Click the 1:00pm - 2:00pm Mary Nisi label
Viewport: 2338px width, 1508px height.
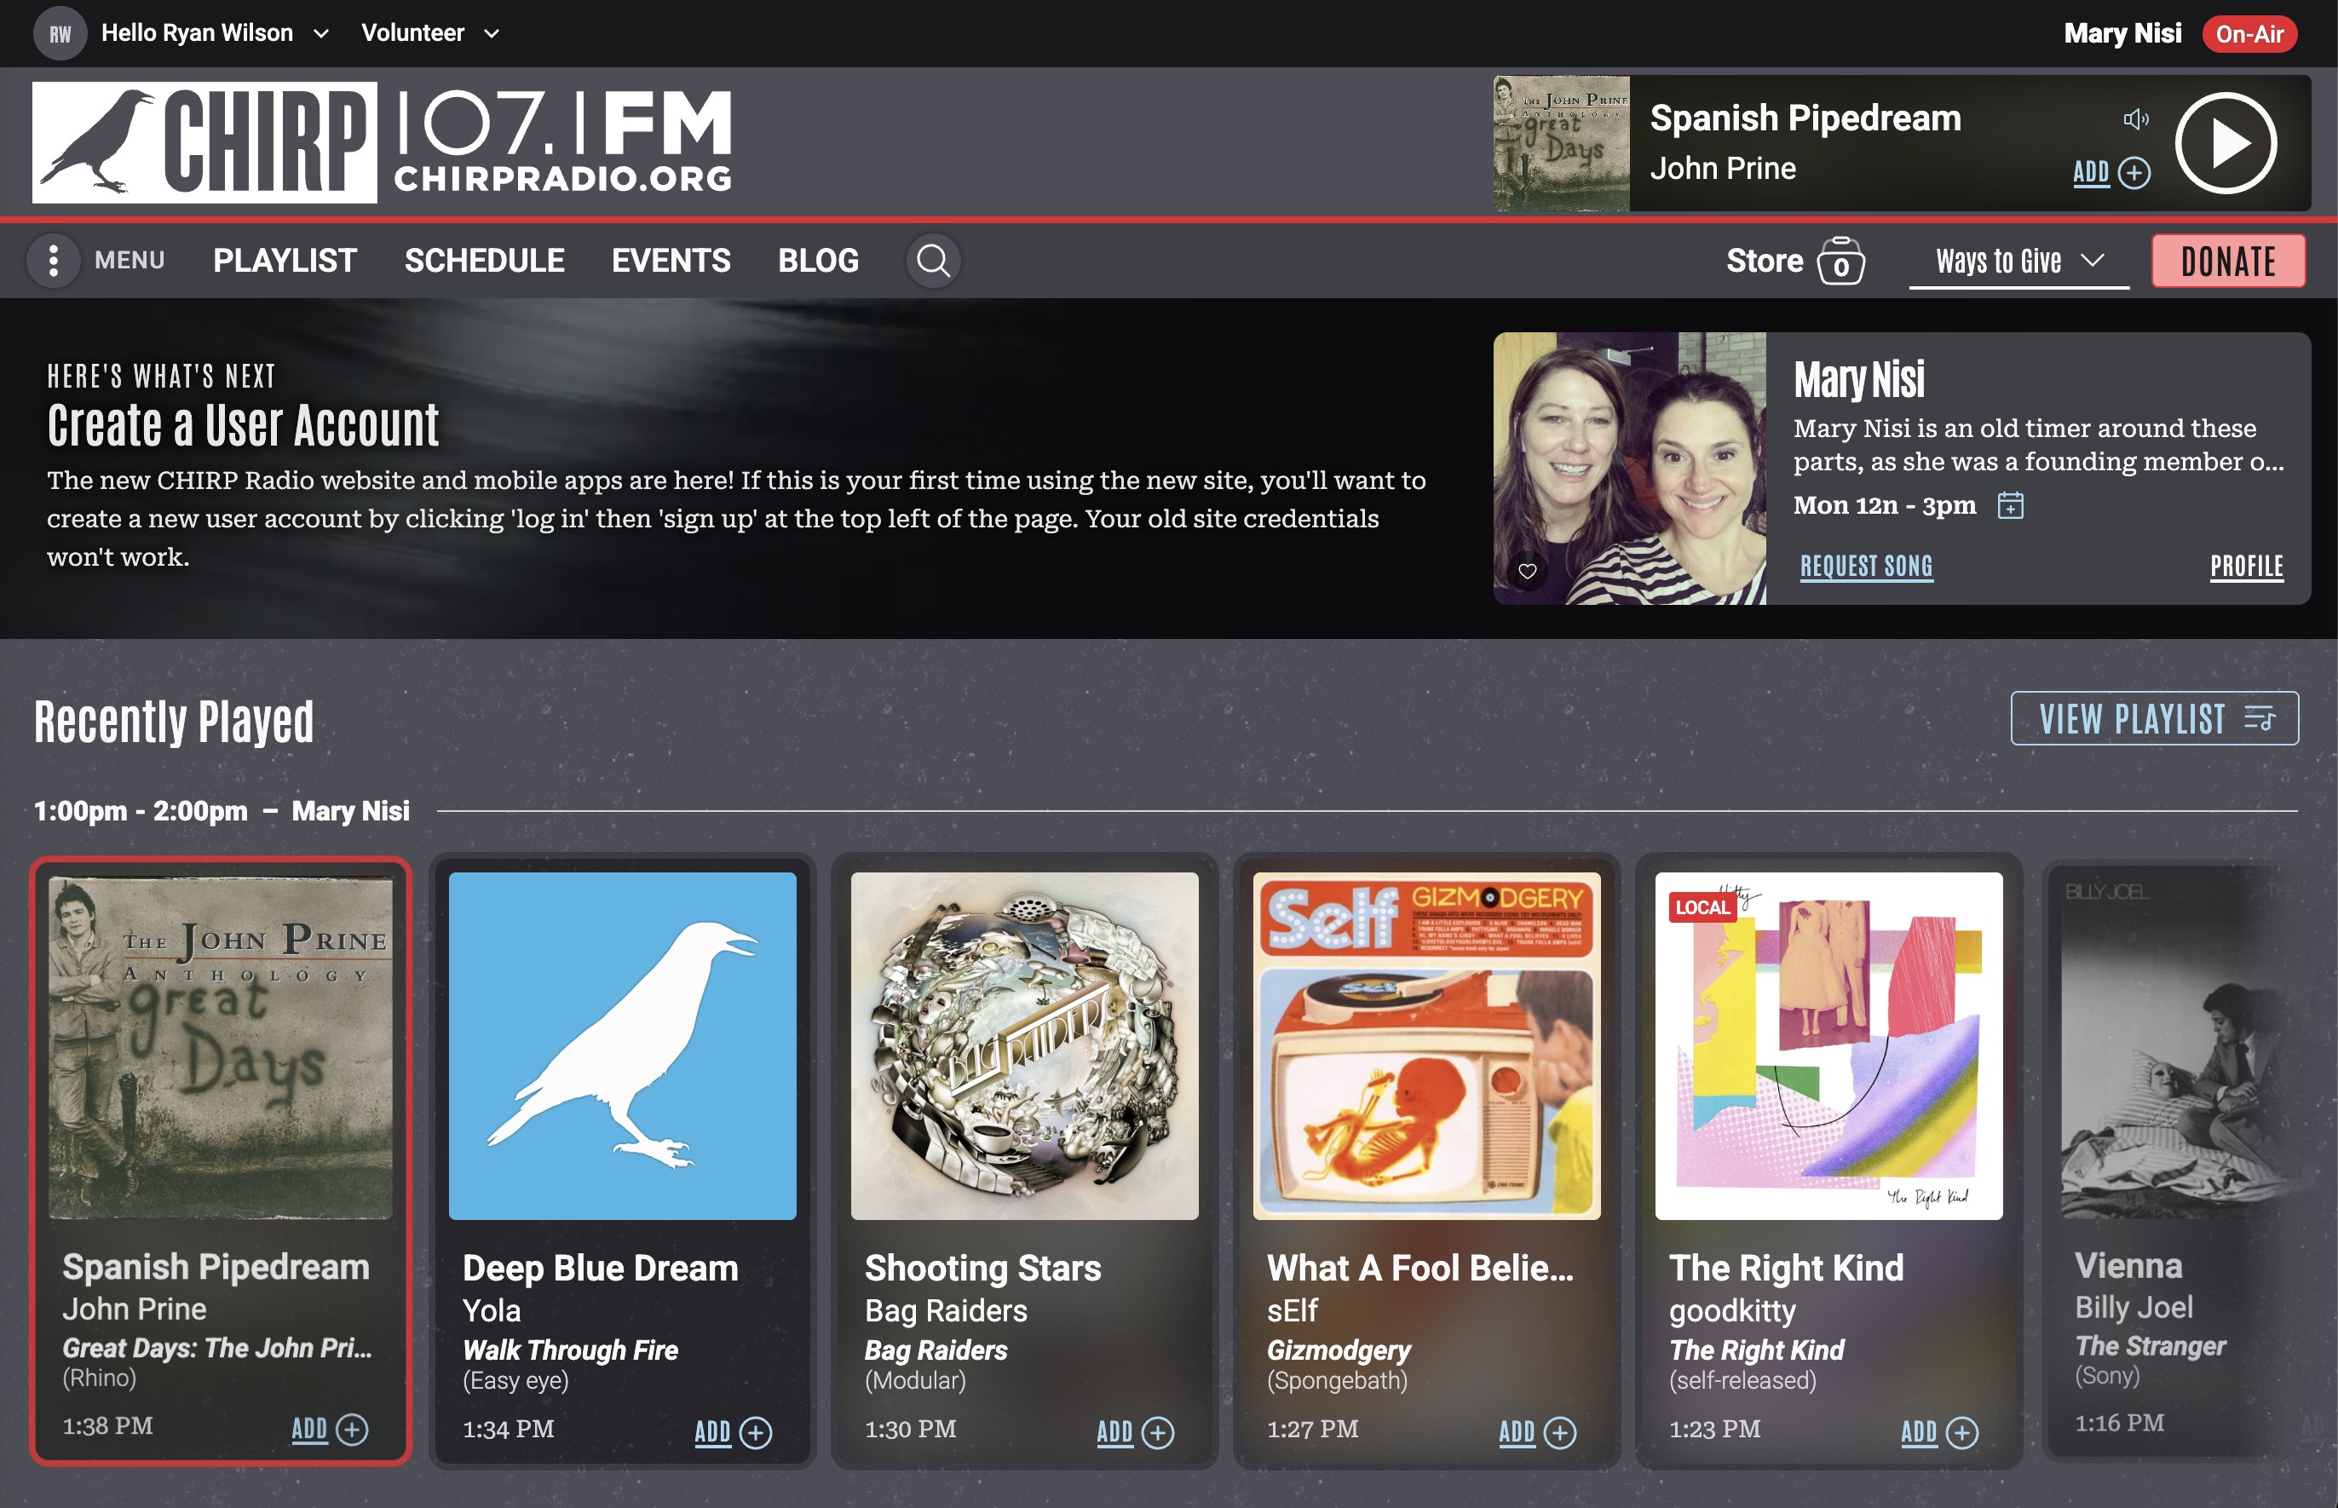click(222, 811)
